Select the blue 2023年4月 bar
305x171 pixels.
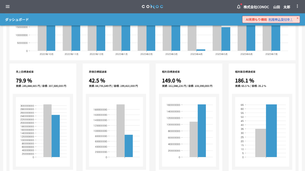[x=201, y=50]
